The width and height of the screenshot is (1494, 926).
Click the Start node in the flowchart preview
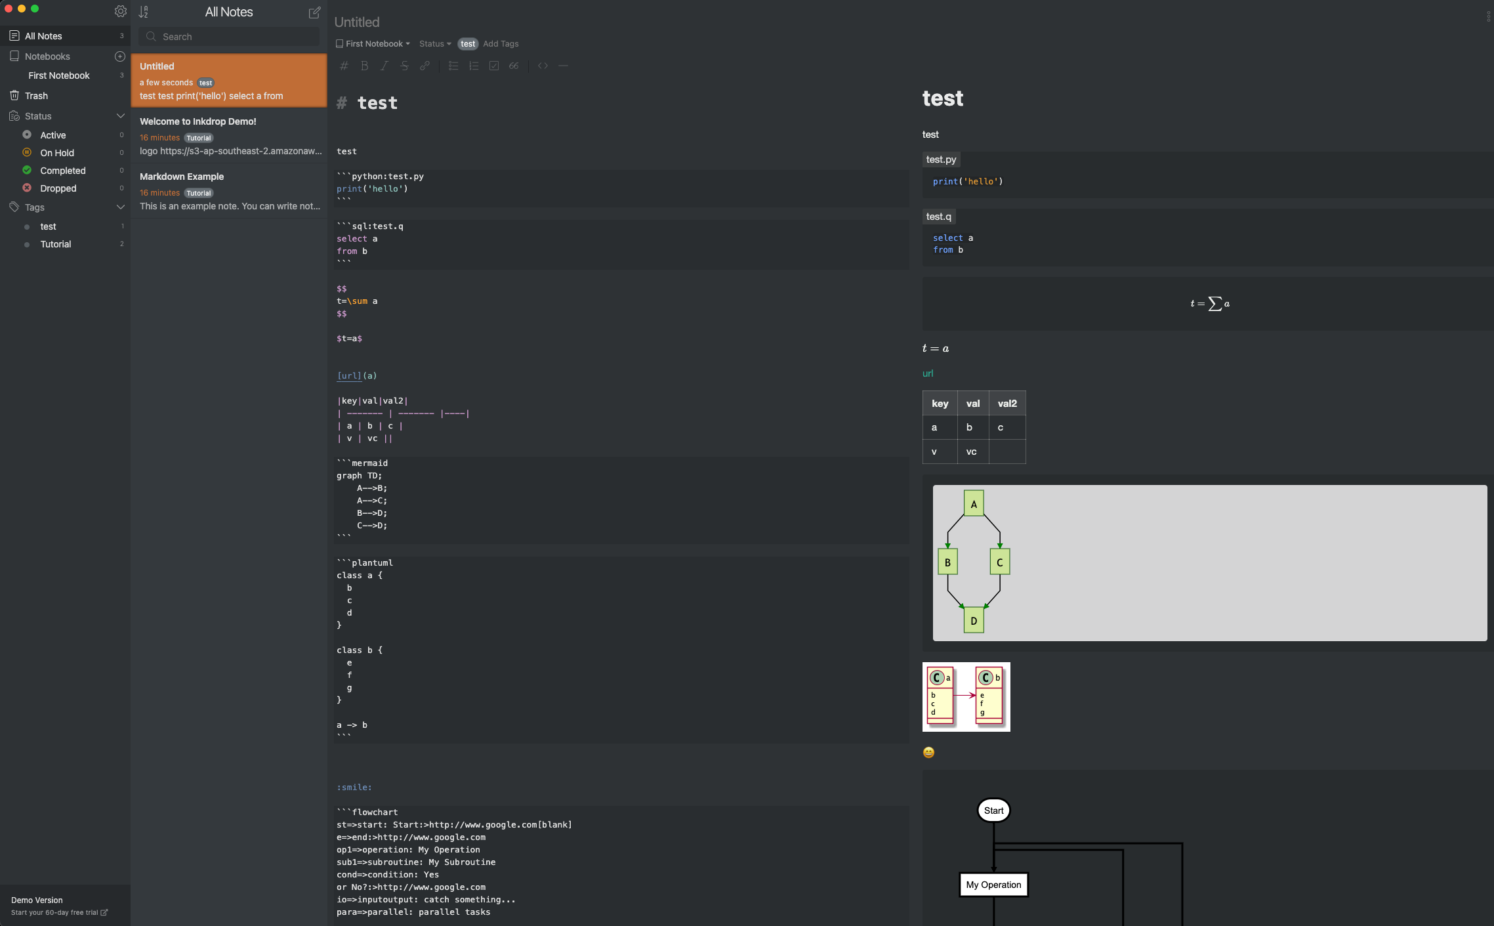pyautogui.click(x=993, y=810)
